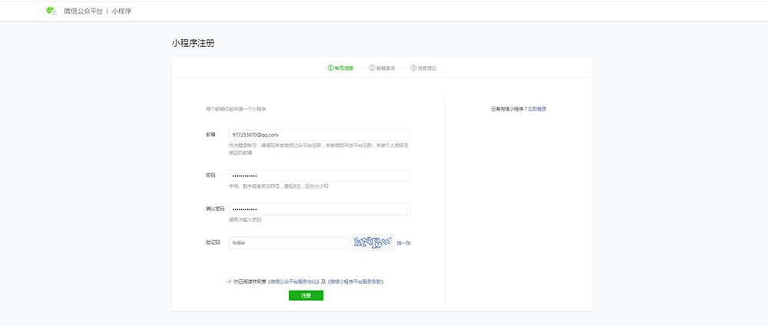Select step 3 信息登记 indicator

(x=423, y=68)
